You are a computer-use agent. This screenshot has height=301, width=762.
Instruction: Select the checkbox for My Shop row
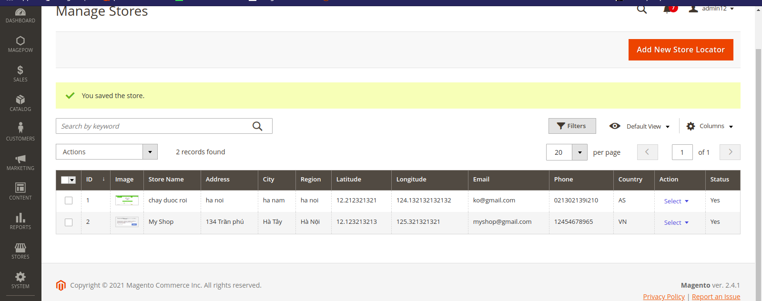pyautogui.click(x=69, y=222)
